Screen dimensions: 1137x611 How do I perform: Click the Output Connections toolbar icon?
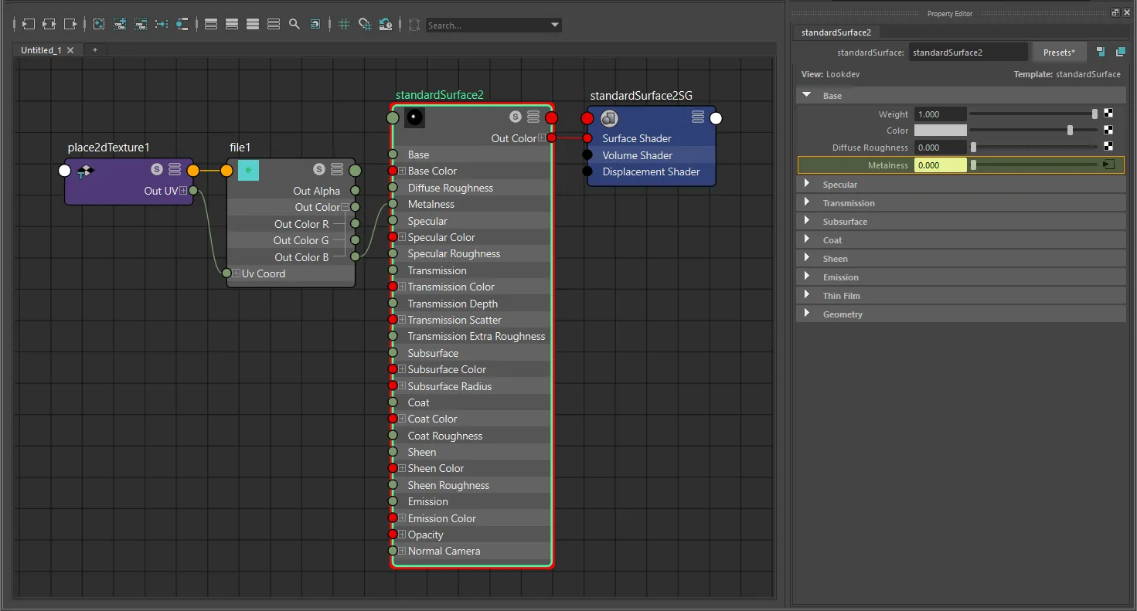tap(70, 25)
